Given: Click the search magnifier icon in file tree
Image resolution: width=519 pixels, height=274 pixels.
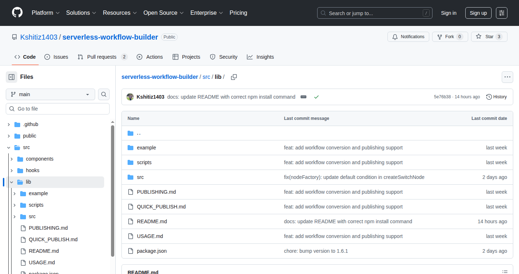Looking at the screenshot, I should tap(104, 94).
